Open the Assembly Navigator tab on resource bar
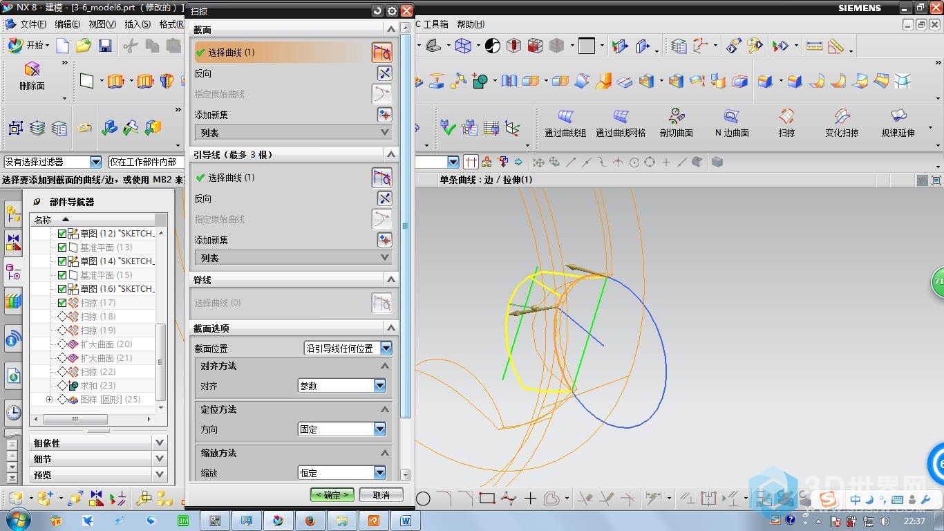This screenshot has height=531, width=944. click(x=13, y=214)
